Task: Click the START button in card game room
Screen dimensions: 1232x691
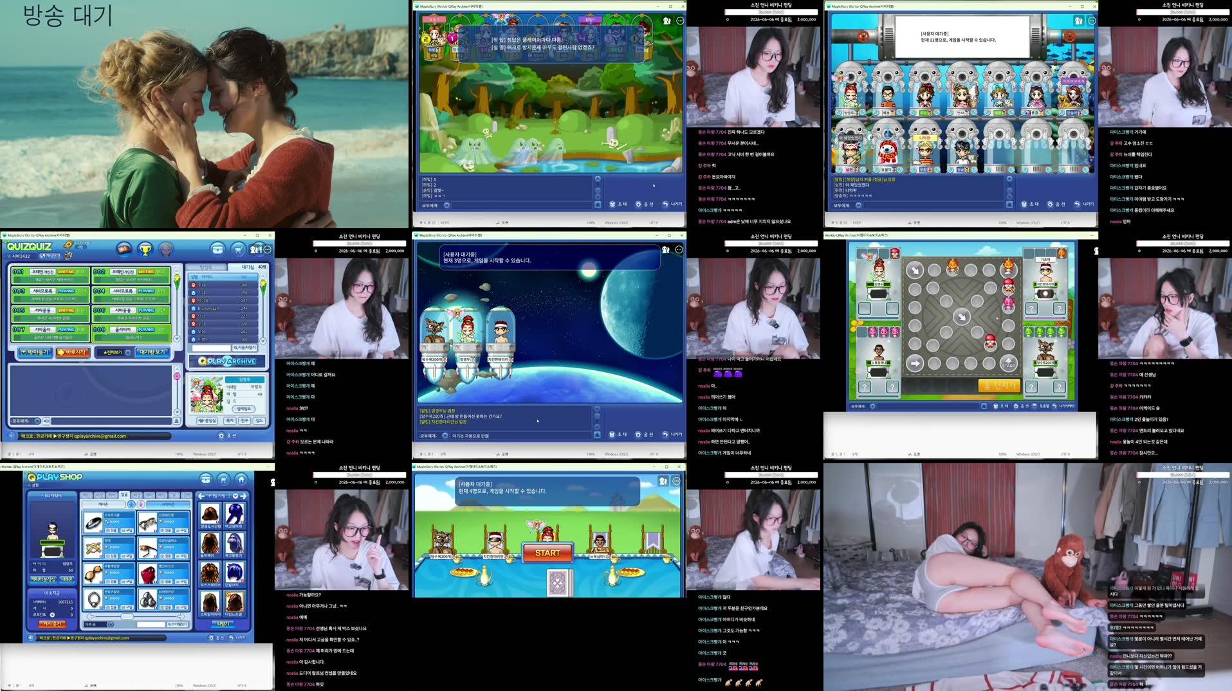Action: 547,553
